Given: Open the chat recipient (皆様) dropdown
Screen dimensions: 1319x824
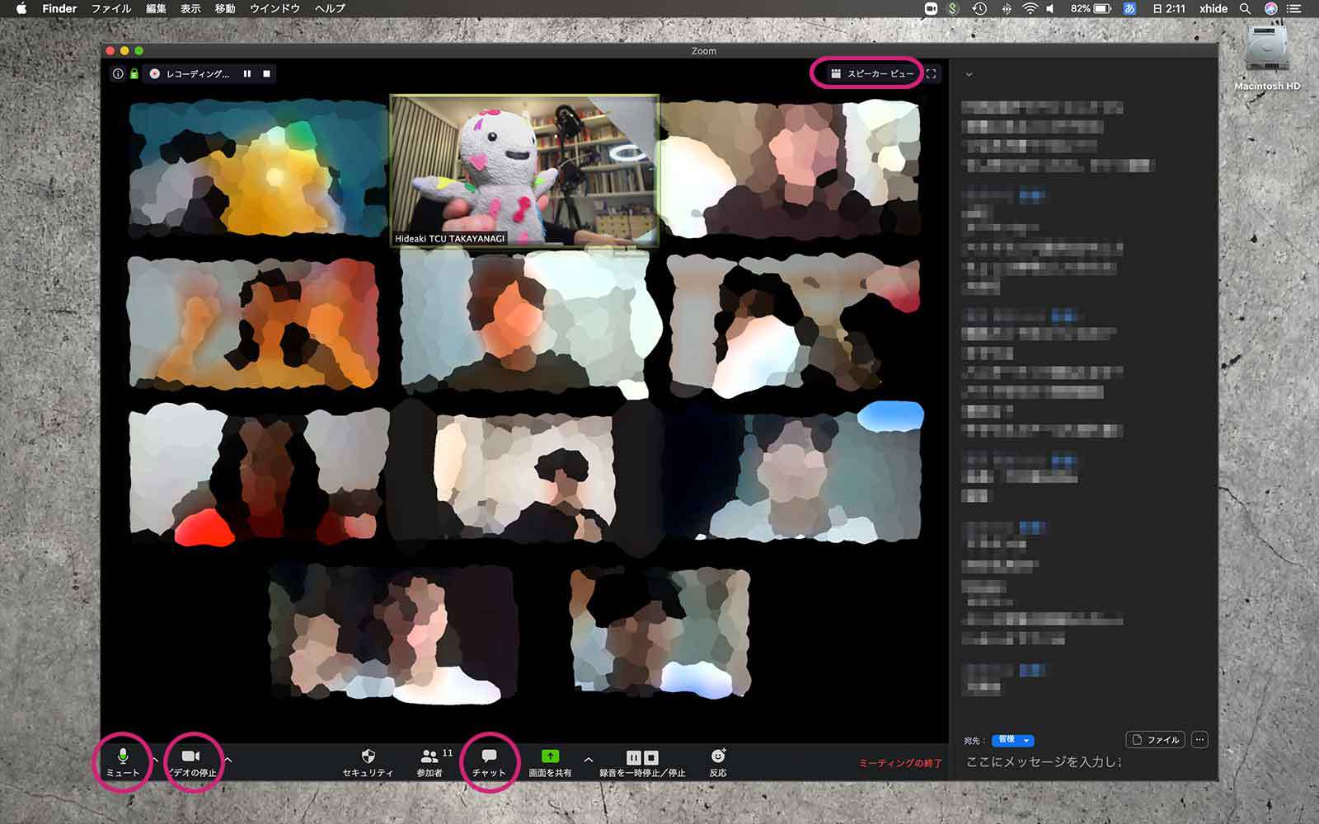Looking at the screenshot, I should tap(1012, 740).
